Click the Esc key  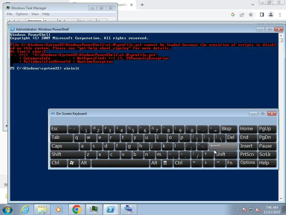tap(59, 129)
